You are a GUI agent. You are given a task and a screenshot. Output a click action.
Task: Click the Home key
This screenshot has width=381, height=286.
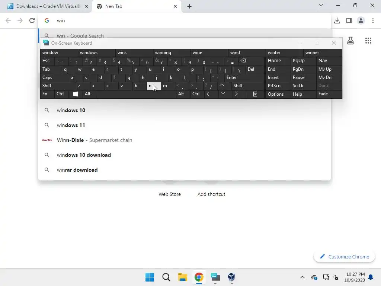point(278,61)
